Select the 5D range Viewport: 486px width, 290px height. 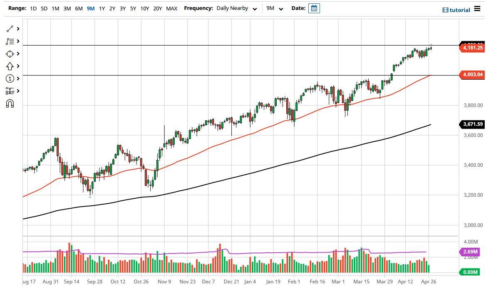pyautogui.click(x=44, y=8)
